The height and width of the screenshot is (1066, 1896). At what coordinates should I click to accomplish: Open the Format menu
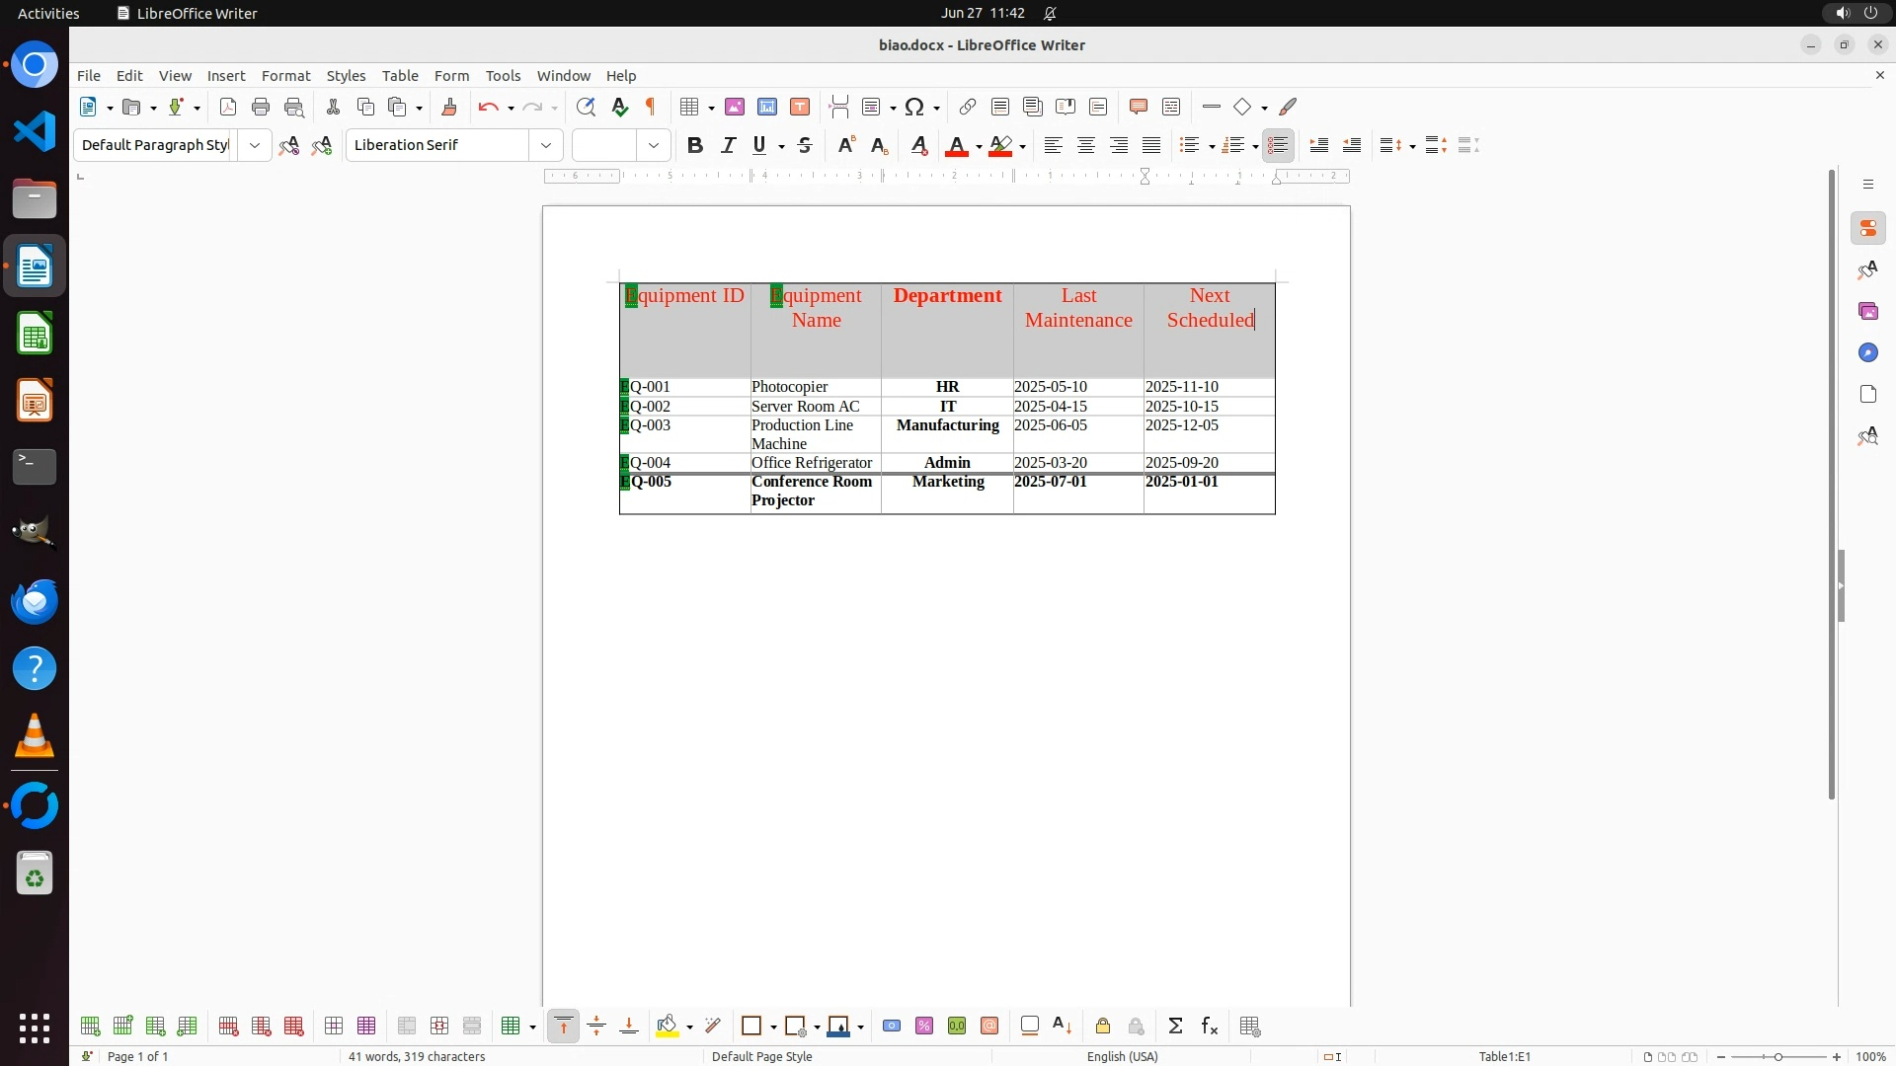point(285,76)
